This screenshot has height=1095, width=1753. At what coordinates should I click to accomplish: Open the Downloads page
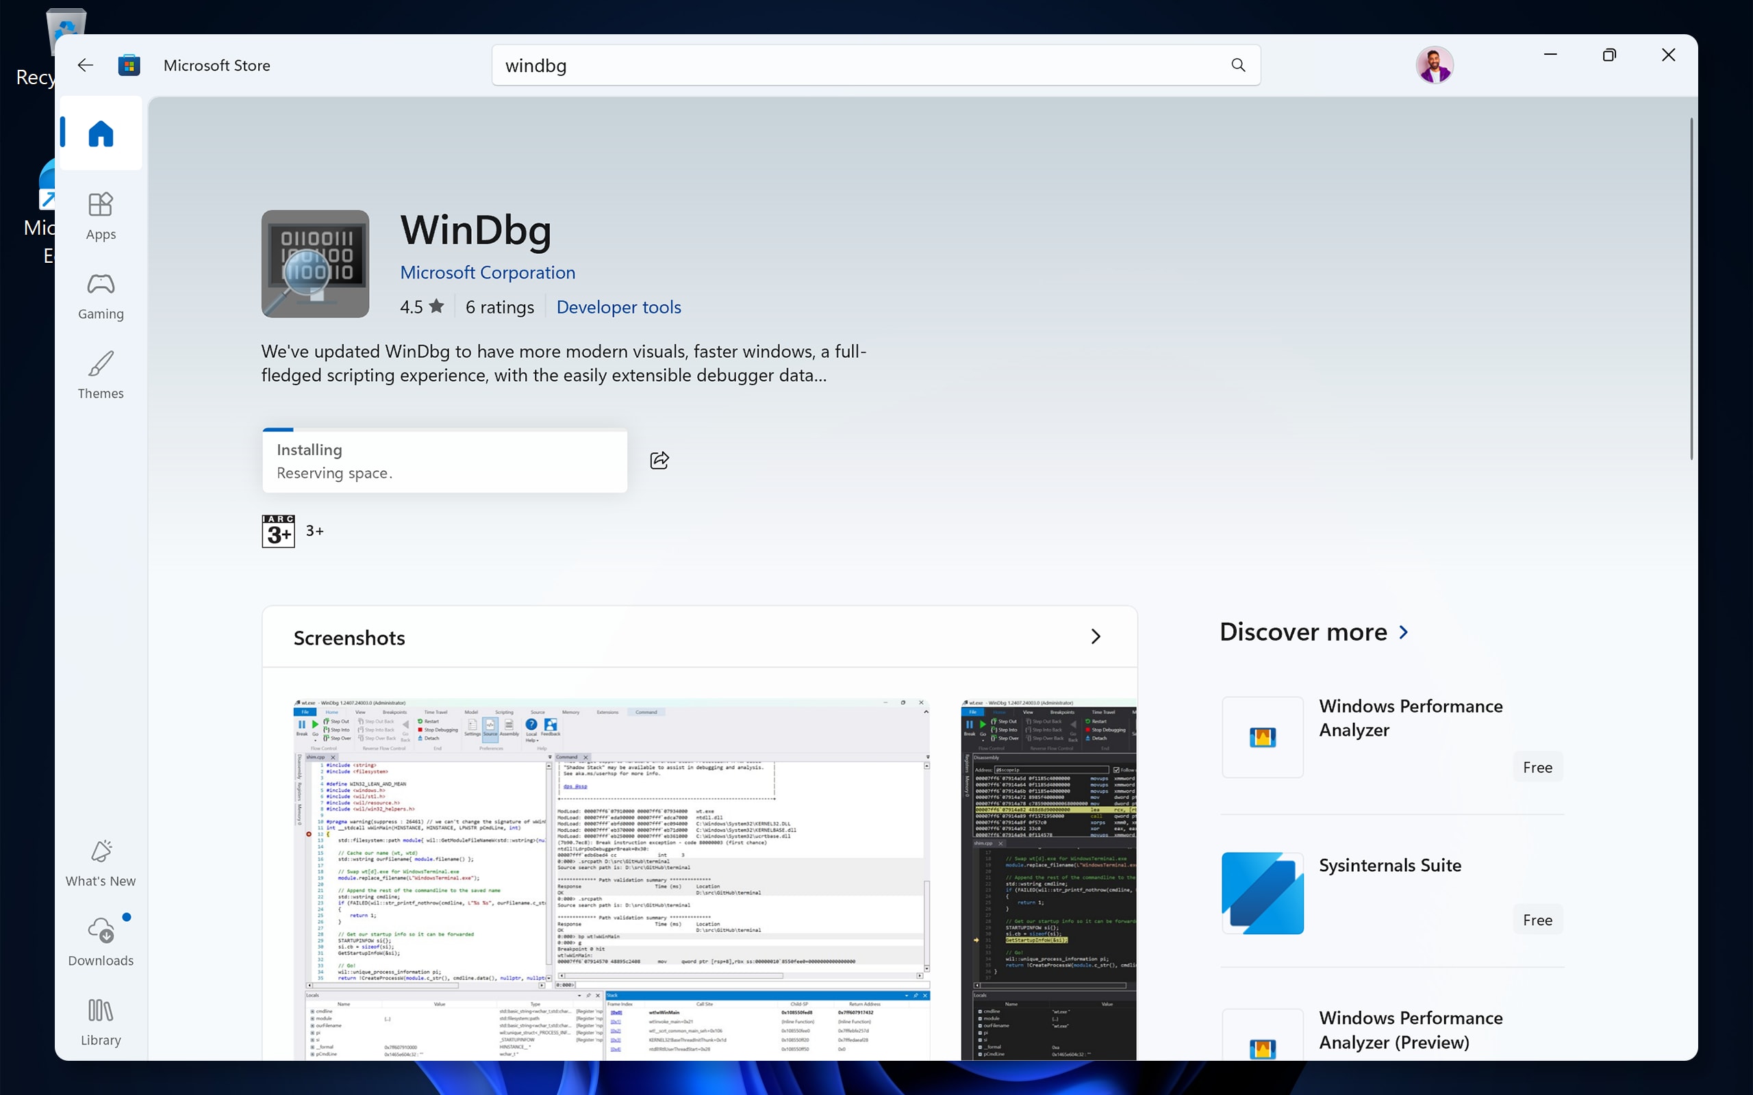[101, 942]
